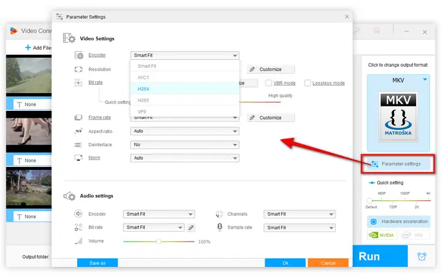Viewport: 442px width, 277px height.
Task: Click the Volume bars icon
Action: tap(79, 240)
